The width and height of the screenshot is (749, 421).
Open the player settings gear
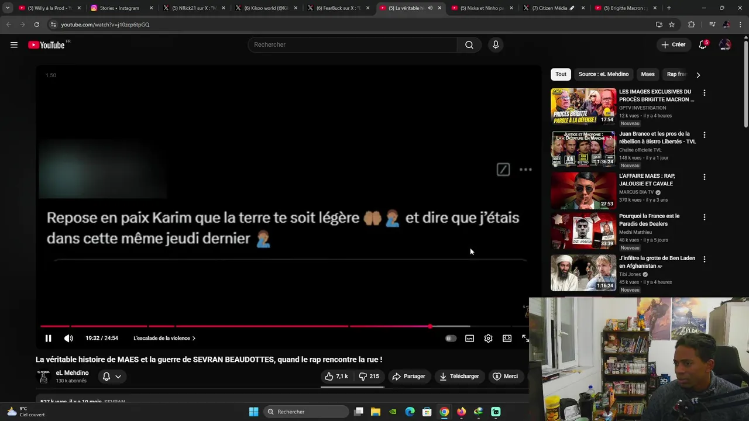pos(488,339)
